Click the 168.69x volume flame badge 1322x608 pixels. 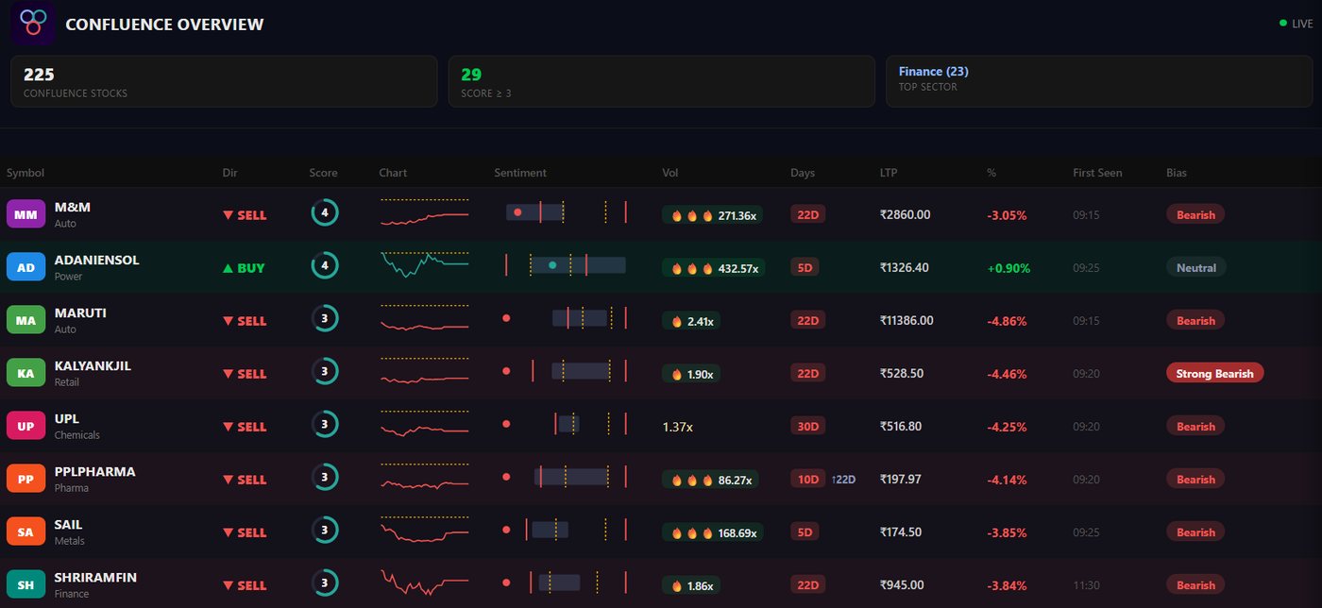[713, 532]
